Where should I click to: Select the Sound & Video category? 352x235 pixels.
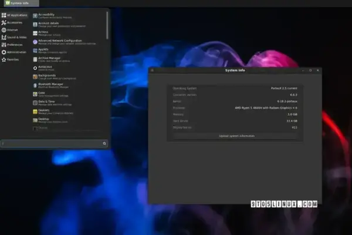click(x=14, y=38)
